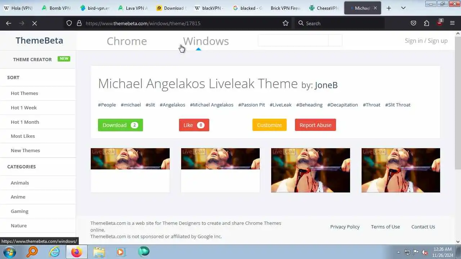Screen dimensions: 461x259
Task: Click the tracking protection shield icon
Action: pyautogui.click(x=69, y=23)
